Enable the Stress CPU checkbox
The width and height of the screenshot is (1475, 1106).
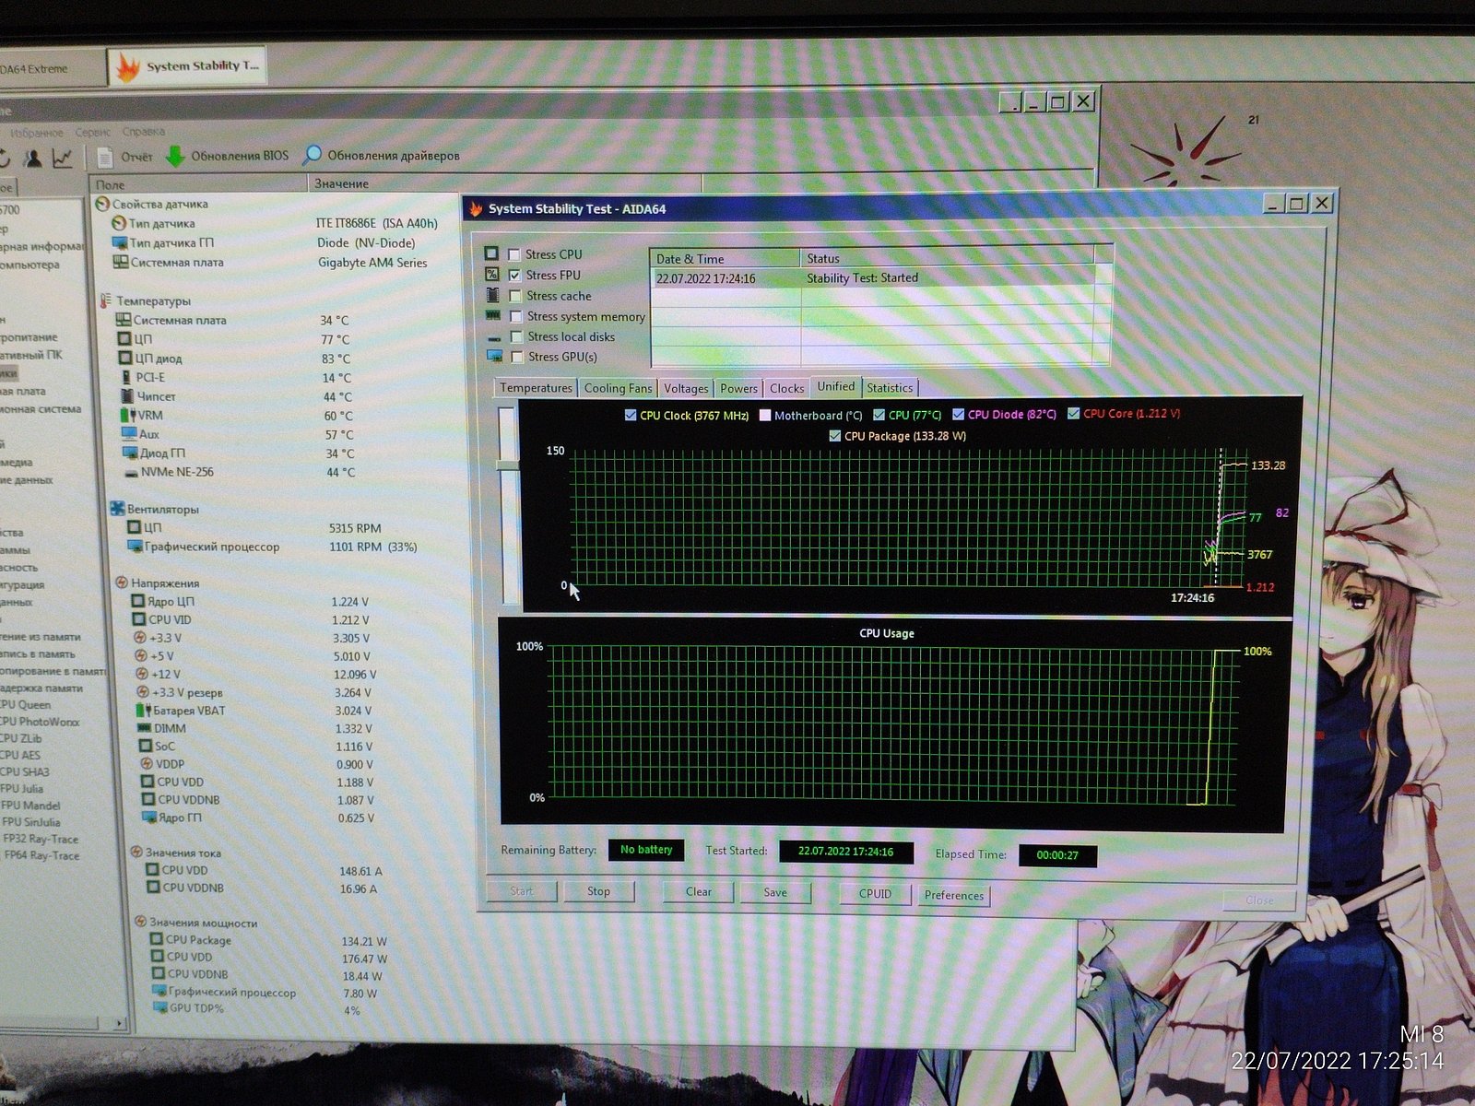coord(513,254)
